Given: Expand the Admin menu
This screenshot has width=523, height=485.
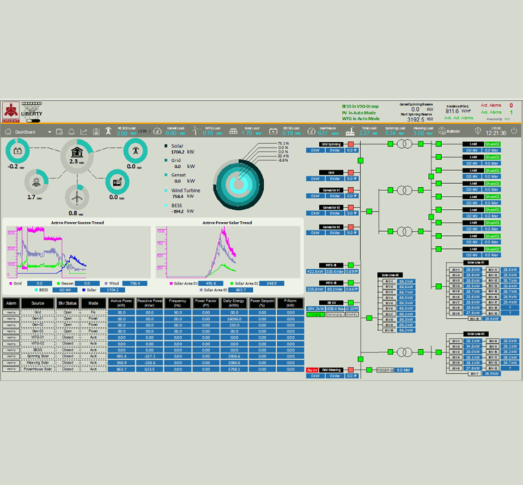Looking at the screenshot, I should (451, 131).
